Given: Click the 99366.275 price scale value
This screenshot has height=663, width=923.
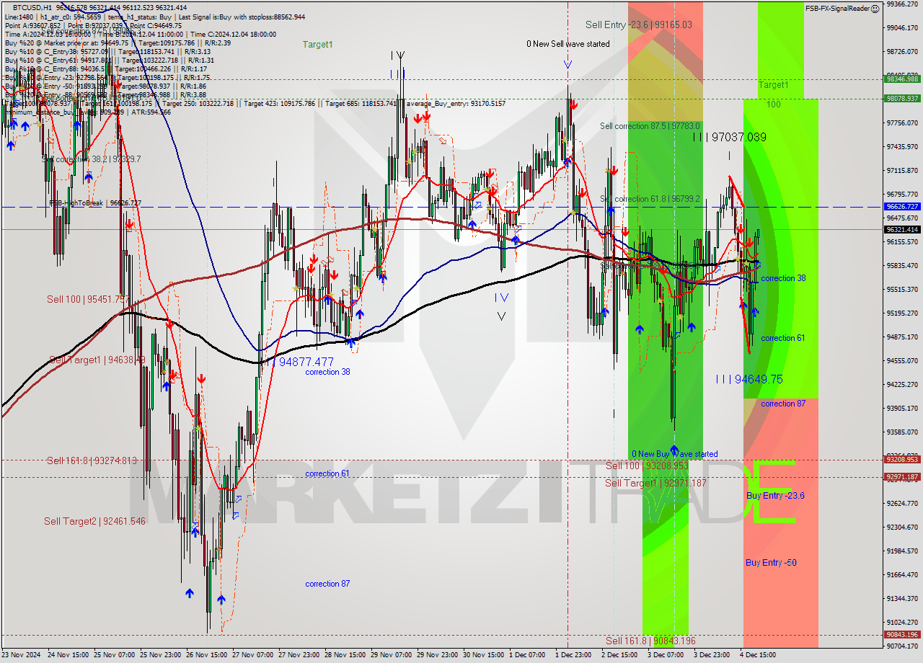Looking at the screenshot, I should [x=902, y=4].
